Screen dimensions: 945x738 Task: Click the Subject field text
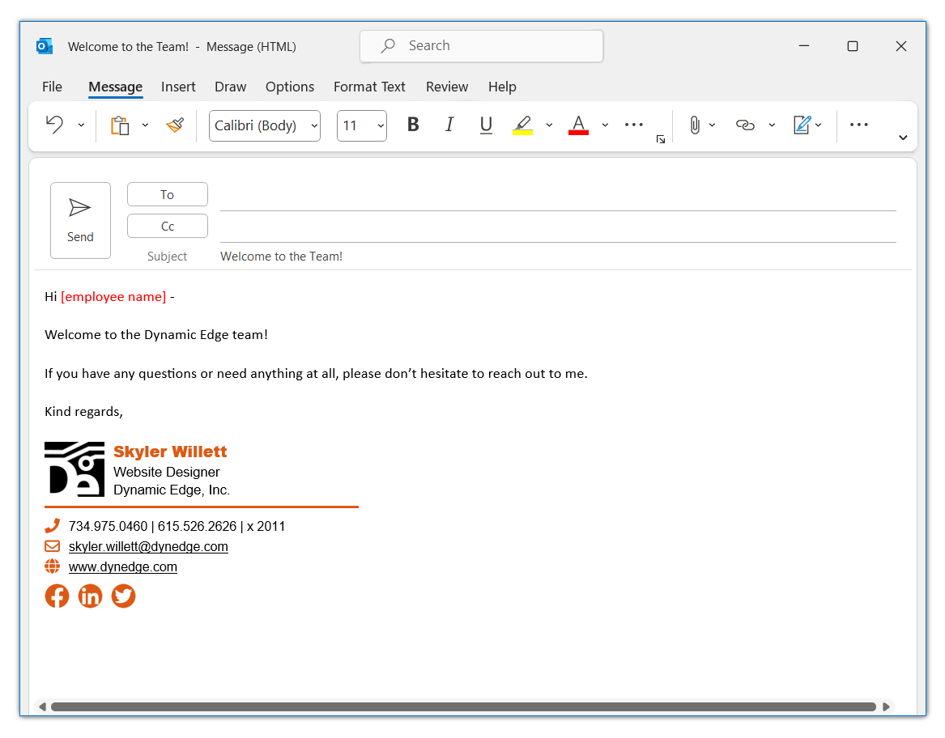[x=282, y=256]
